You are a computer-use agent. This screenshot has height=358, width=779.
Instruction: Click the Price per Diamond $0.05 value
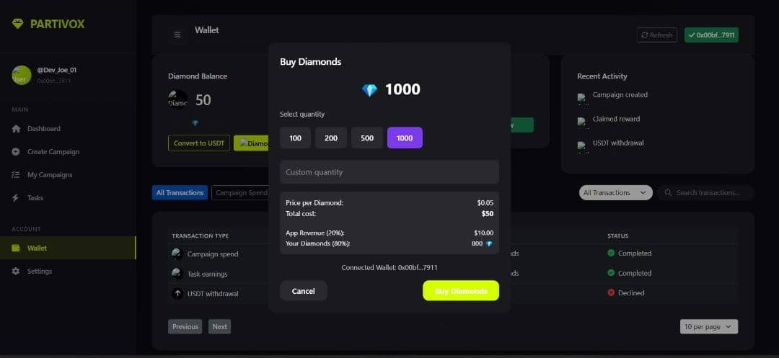pos(485,203)
